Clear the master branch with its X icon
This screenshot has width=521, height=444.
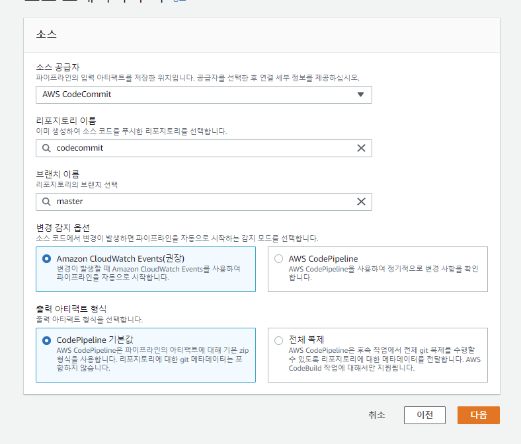[x=361, y=202]
